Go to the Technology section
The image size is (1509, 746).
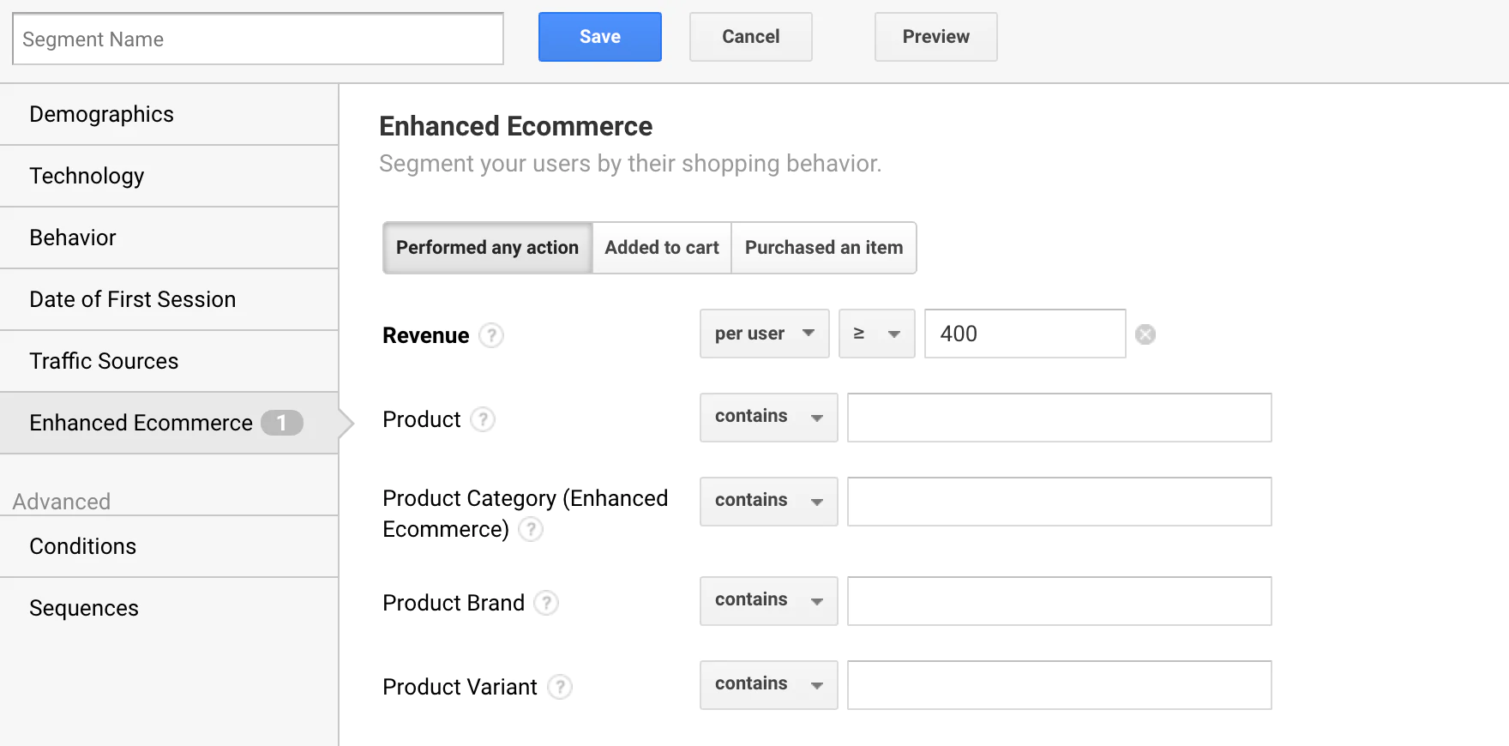click(x=169, y=176)
